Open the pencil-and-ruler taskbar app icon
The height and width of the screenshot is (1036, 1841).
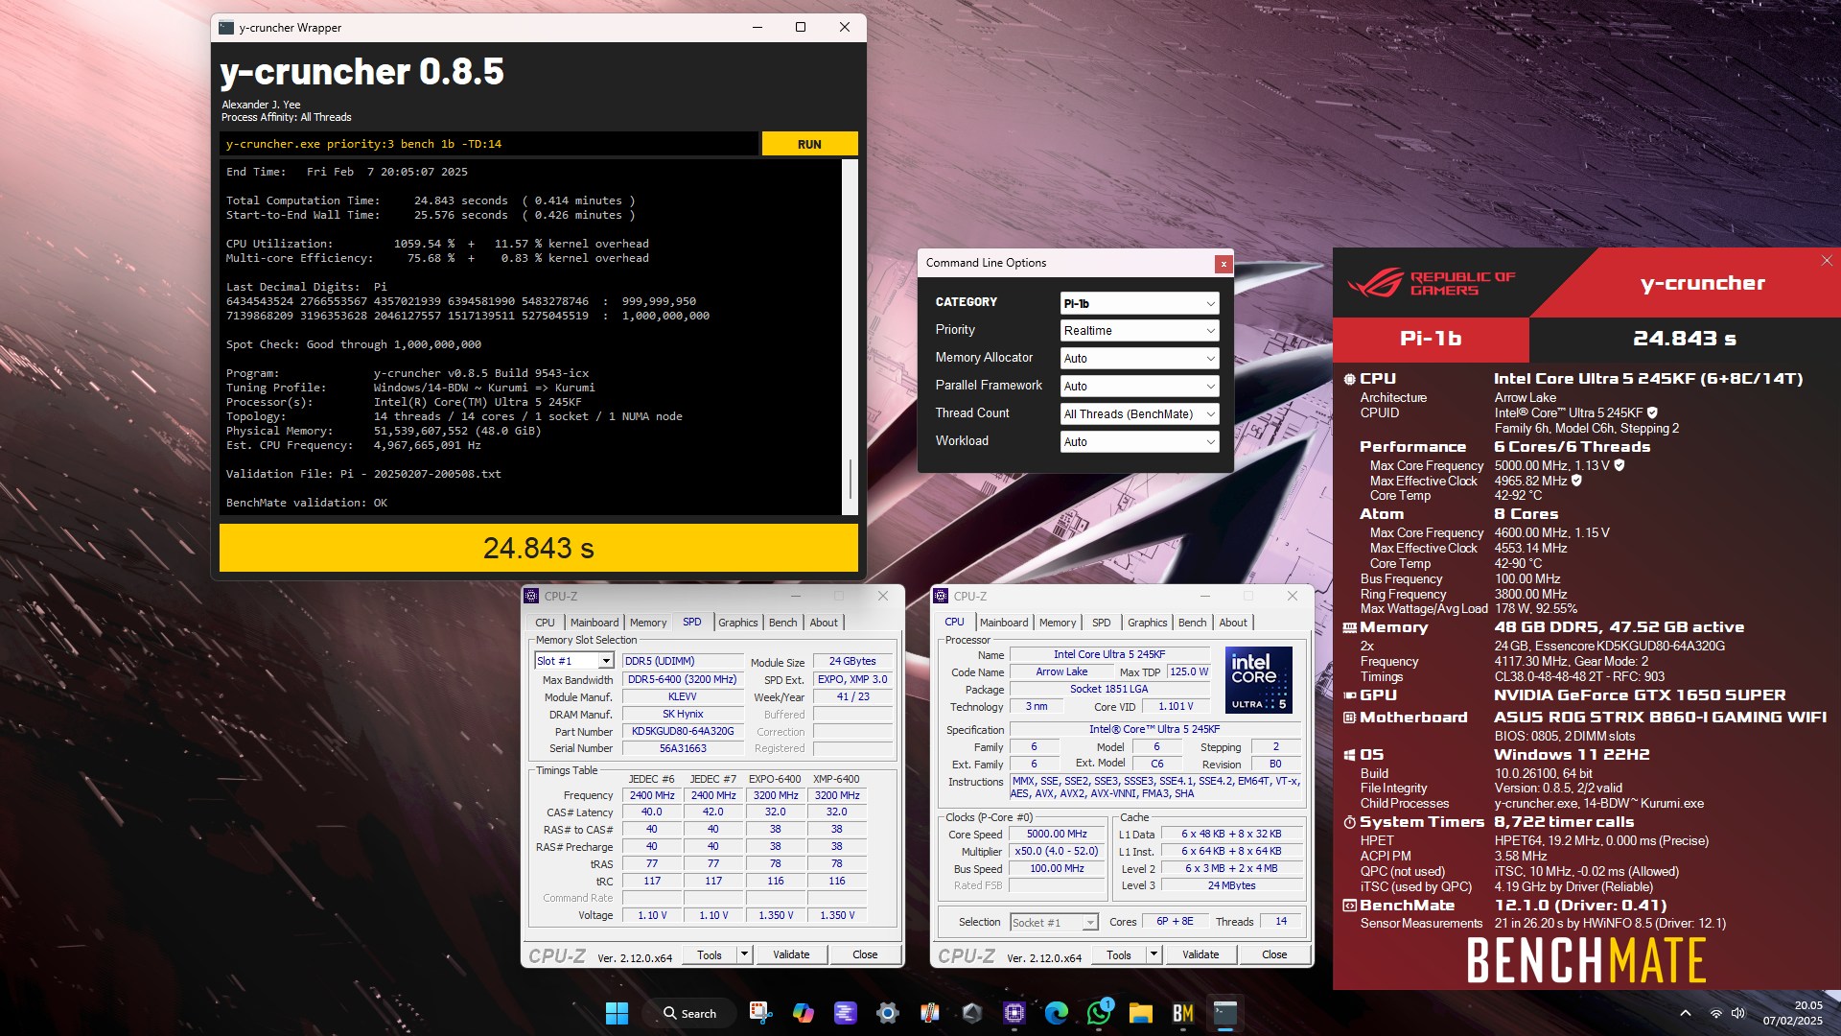[x=929, y=1013]
